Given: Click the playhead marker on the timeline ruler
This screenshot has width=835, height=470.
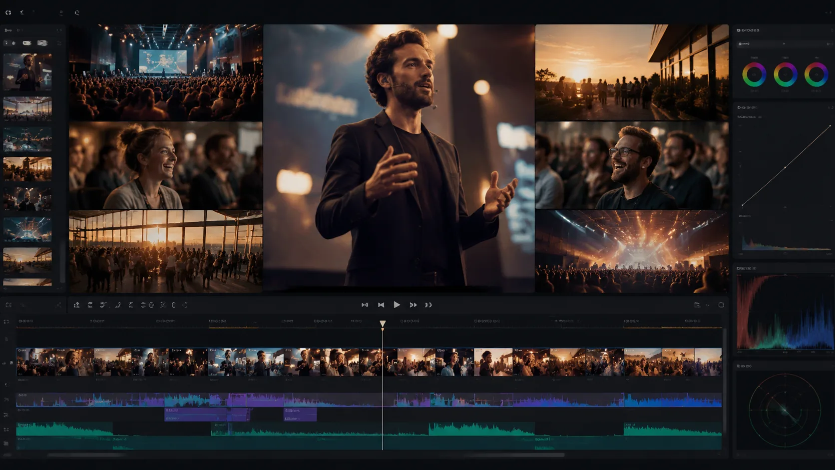Looking at the screenshot, I should point(383,324).
